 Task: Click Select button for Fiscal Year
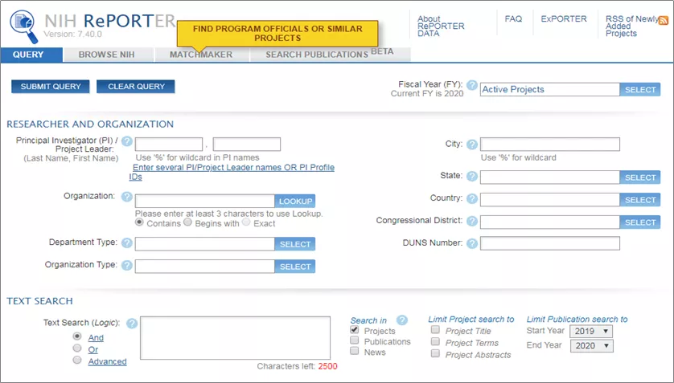pos(640,90)
